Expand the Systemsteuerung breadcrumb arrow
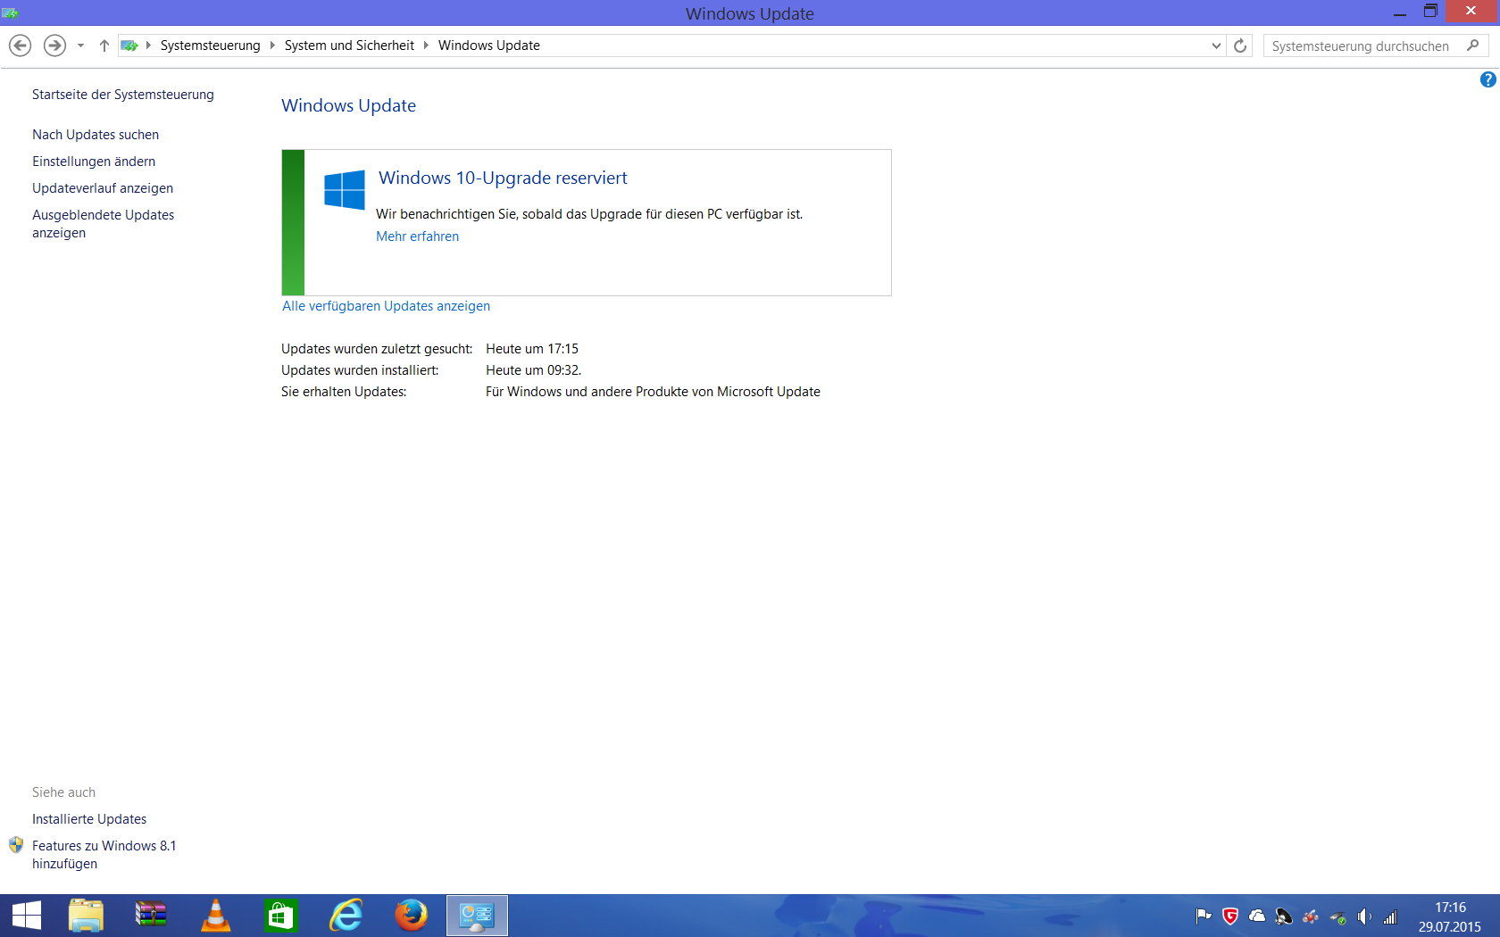The height and width of the screenshot is (937, 1500). pyautogui.click(x=272, y=46)
